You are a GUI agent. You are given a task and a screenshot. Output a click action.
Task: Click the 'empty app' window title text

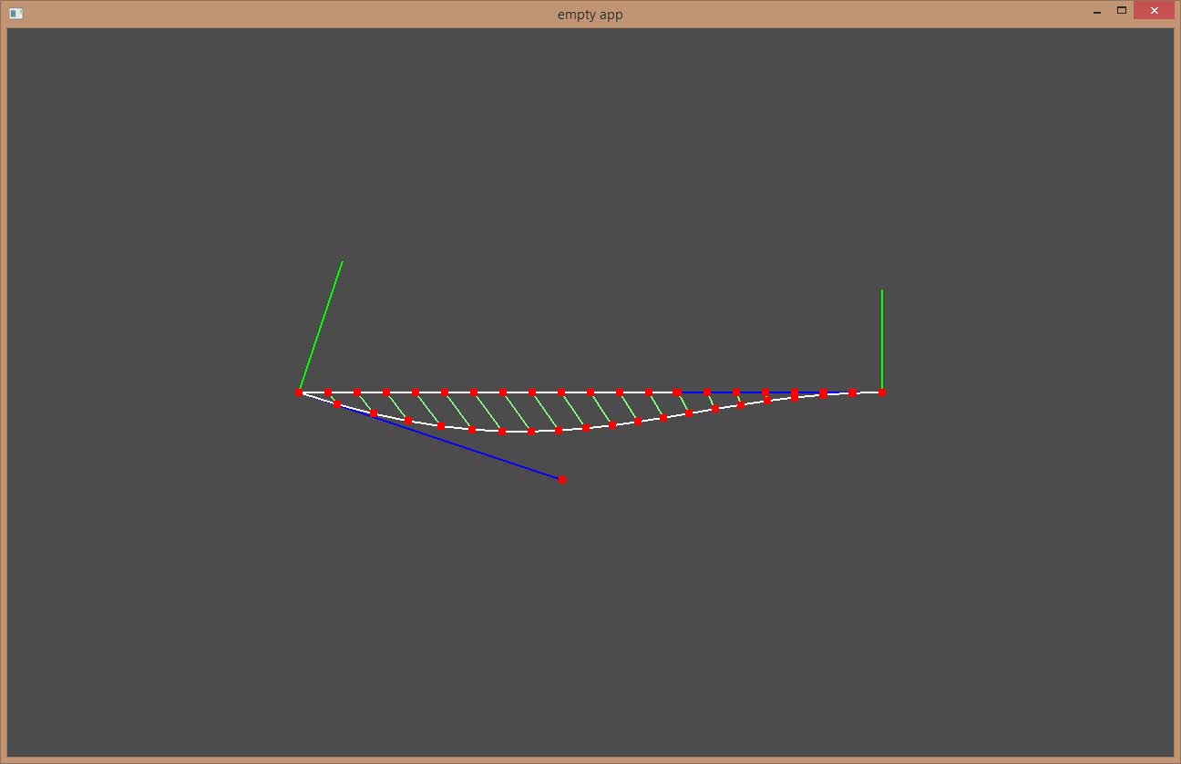pyautogui.click(x=590, y=15)
